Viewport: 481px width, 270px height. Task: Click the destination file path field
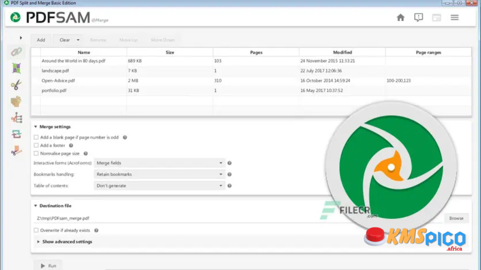point(239,218)
